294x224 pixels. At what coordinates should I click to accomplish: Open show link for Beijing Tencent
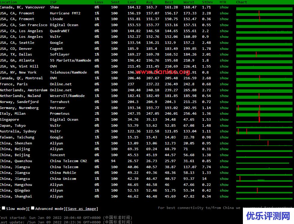(x=224, y=155)
